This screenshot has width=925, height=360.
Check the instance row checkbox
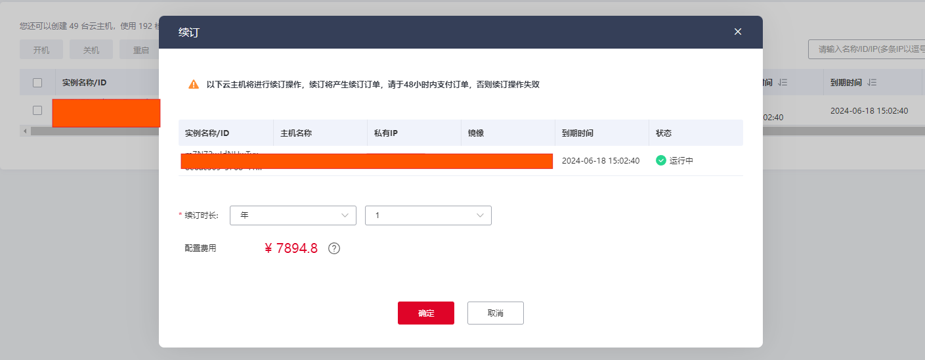37,110
